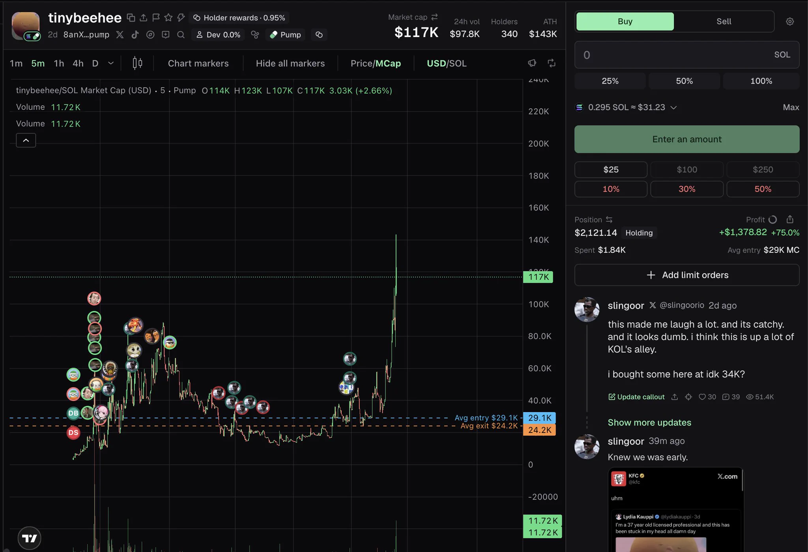Toggle USD/SOL currency display
Screen dimensions: 808x552
click(x=447, y=63)
